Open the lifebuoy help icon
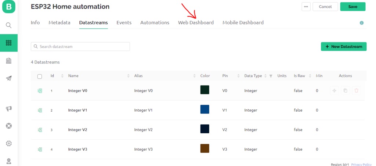 [x=9, y=126]
